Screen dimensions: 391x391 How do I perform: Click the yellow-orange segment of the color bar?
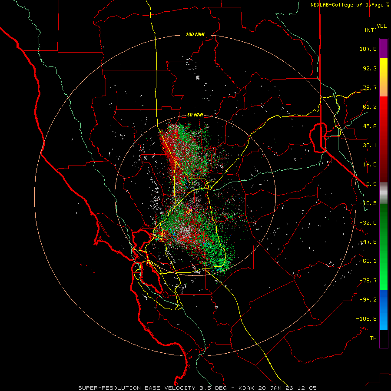(x=384, y=77)
